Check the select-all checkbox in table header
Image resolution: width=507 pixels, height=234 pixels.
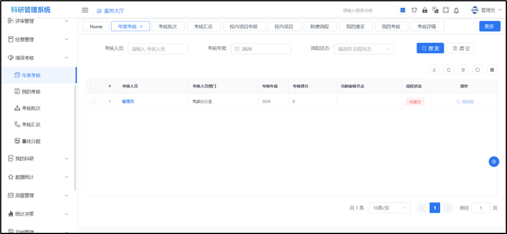[93, 86]
